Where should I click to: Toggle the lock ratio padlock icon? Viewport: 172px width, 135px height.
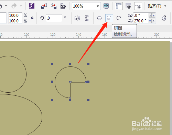tap(32, 18)
